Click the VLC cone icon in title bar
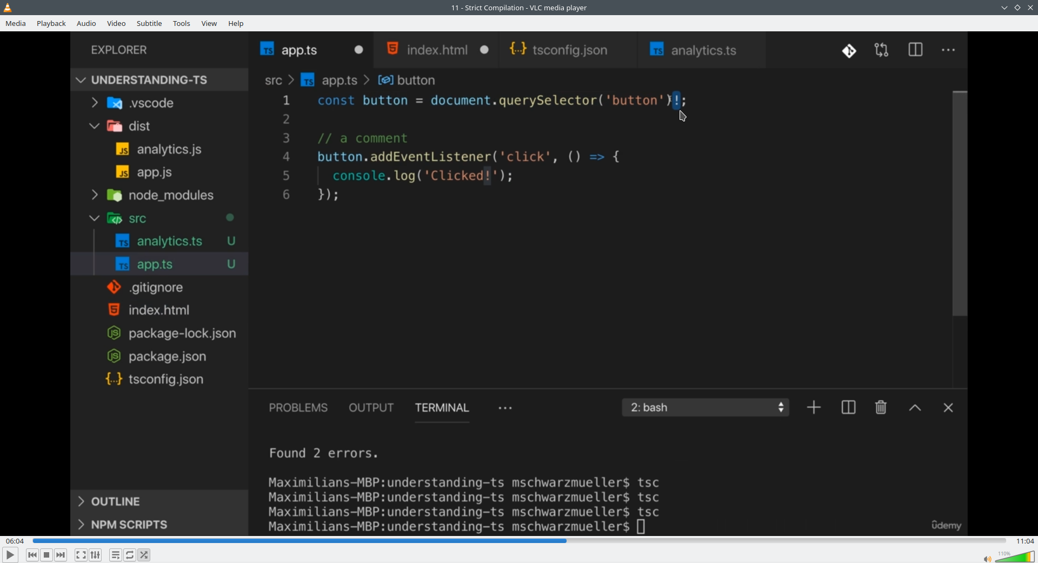 [x=8, y=8]
